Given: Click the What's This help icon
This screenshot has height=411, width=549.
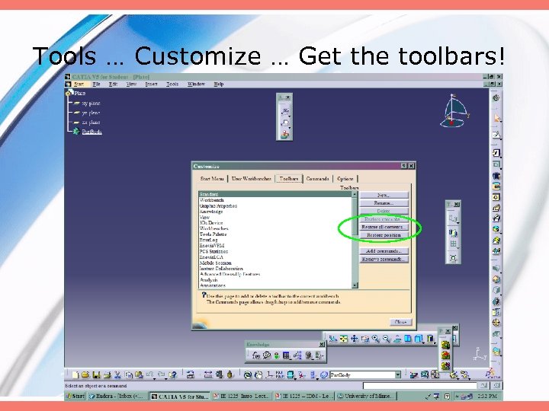Looking at the screenshot, I should 172,375.
